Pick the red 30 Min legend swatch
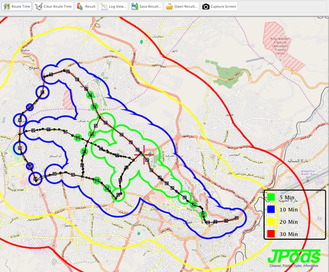 pyautogui.click(x=271, y=234)
